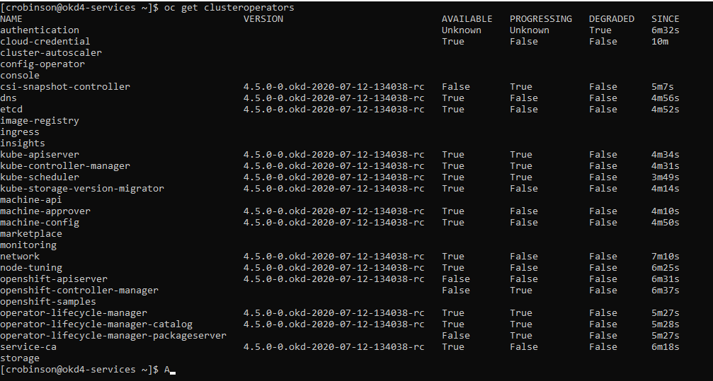Image resolution: width=713 pixels, height=381 pixels.
Task: Click the storage operator row
Action: coord(20,358)
